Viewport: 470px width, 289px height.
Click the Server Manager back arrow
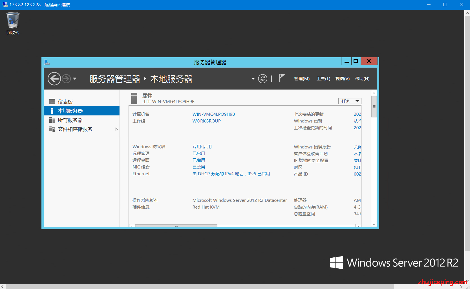54,79
